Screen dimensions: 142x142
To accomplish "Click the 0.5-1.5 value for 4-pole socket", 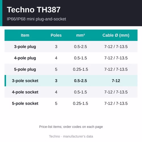I will tap(80, 92).
